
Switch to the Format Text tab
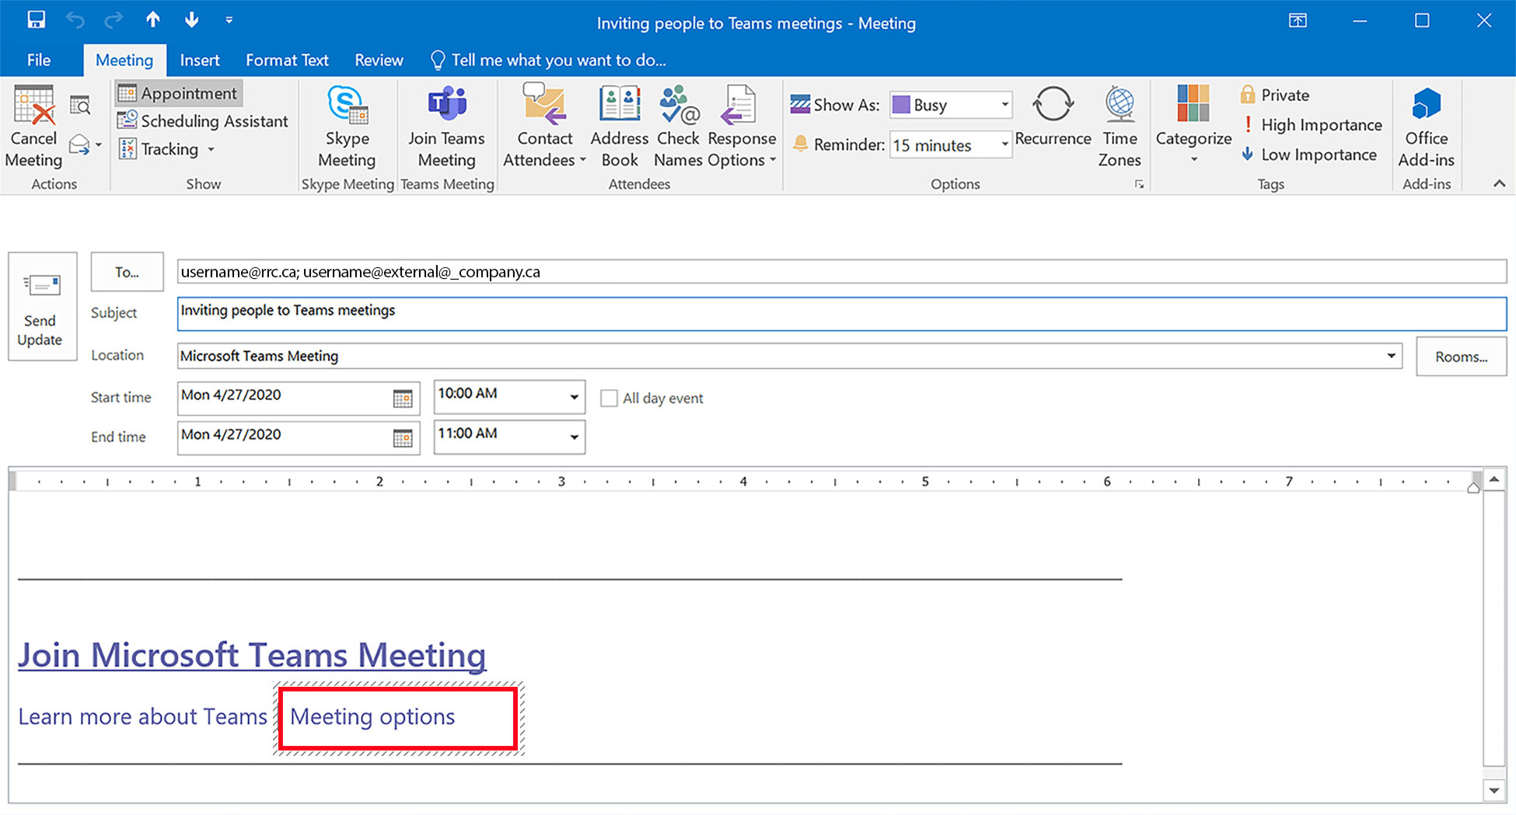[x=287, y=61]
